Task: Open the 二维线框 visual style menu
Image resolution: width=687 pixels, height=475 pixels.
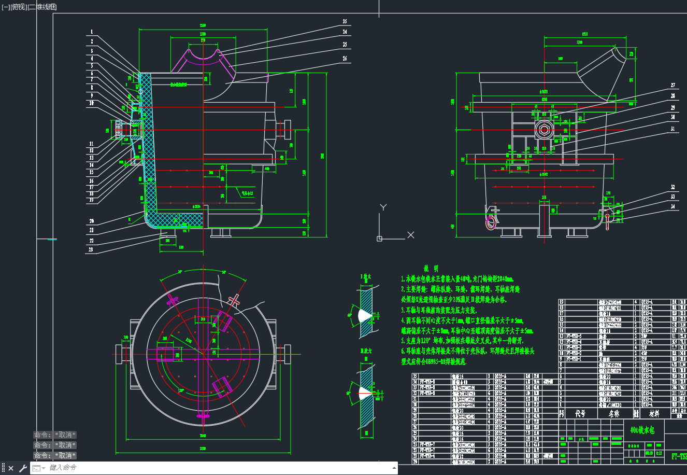Action: pyautogui.click(x=41, y=7)
